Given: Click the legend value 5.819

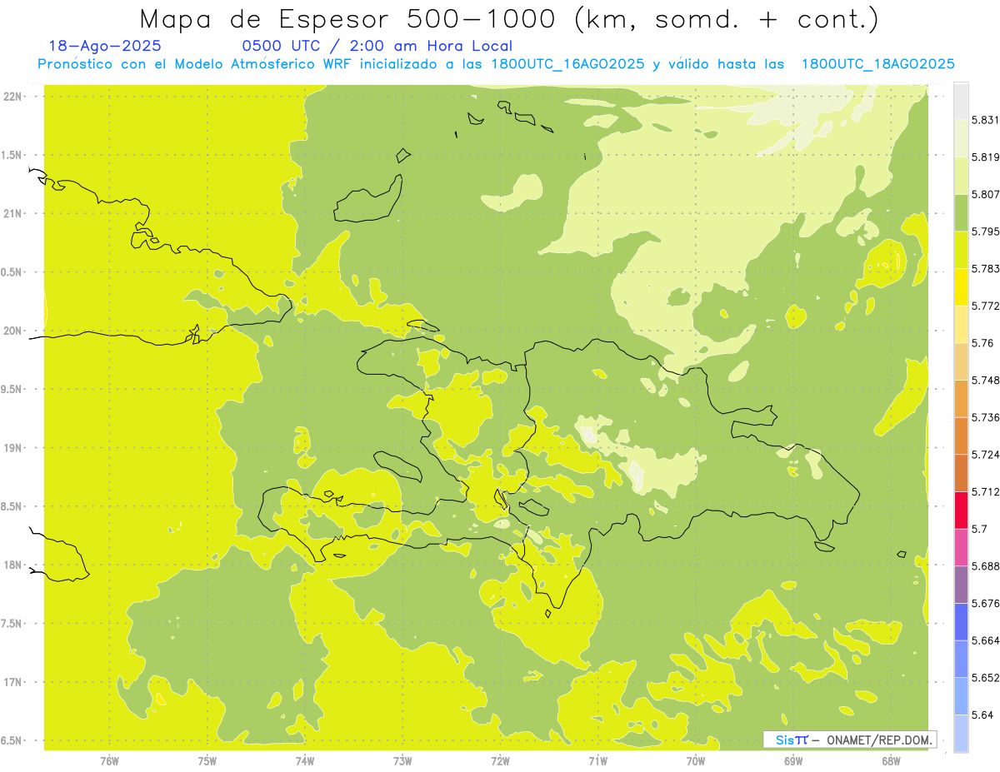Looking at the screenshot, I should (985, 157).
